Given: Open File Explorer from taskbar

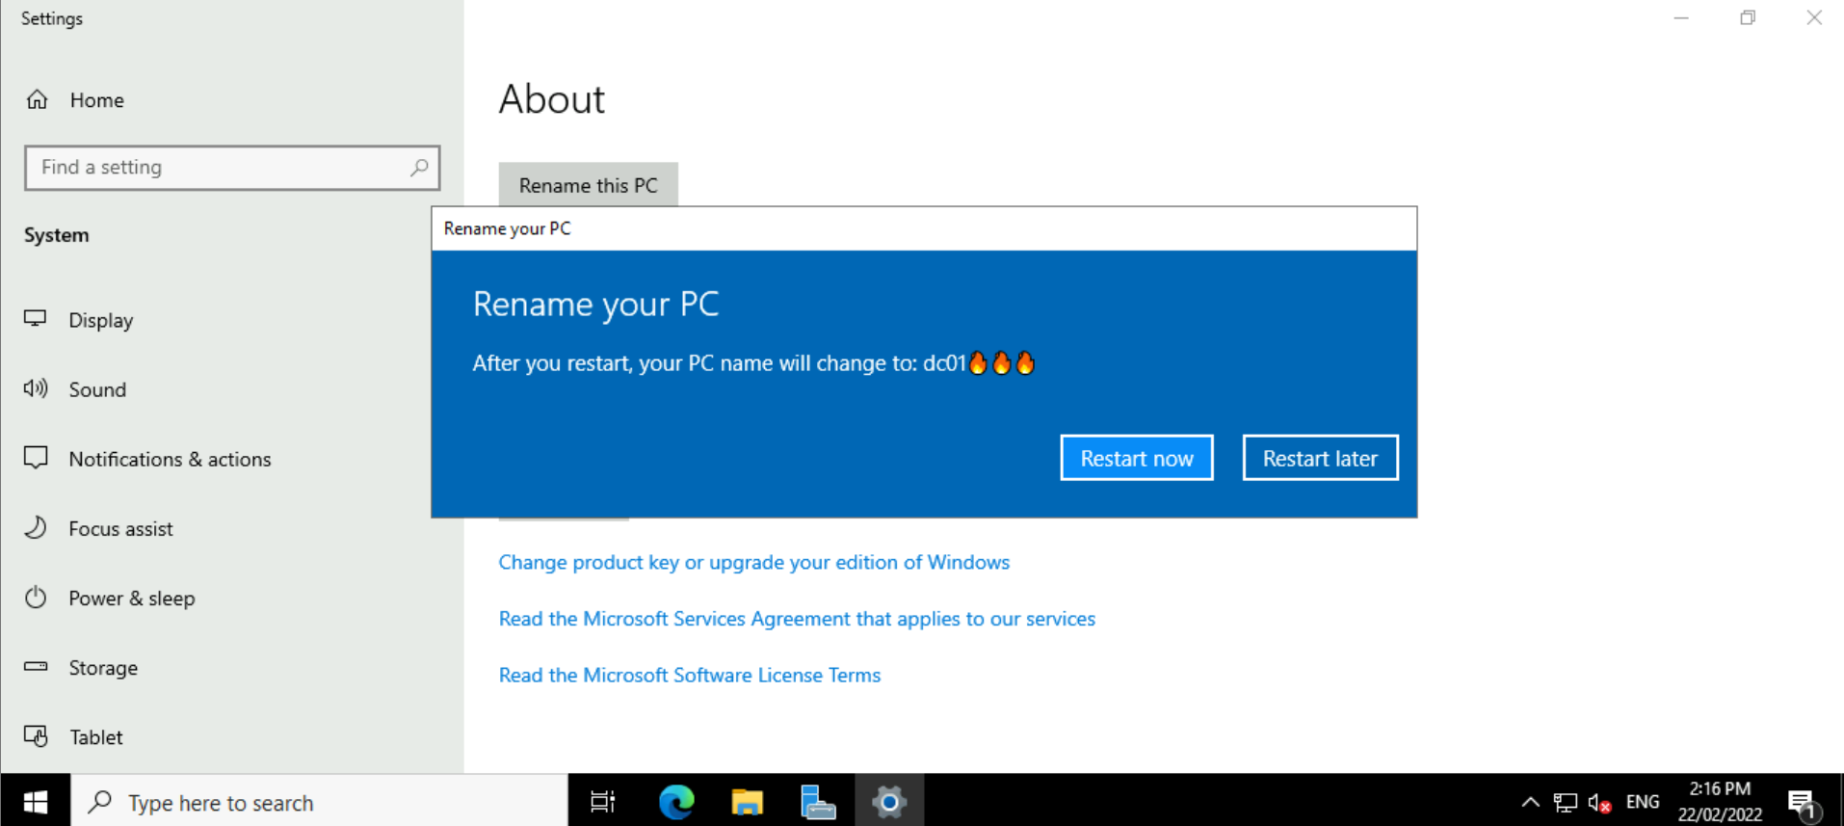Looking at the screenshot, I should tap(747, 801).
